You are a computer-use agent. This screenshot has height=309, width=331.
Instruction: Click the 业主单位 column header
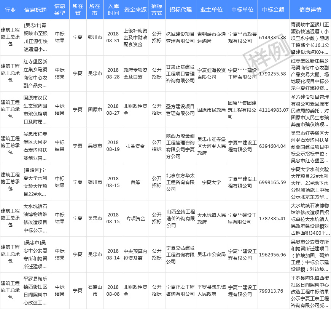coord(212,10)
